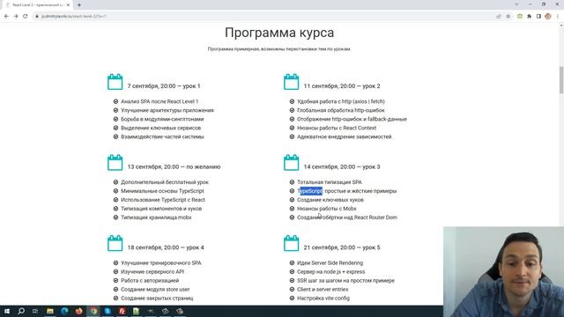Click '7 сентября, 20:00 — урок 1'

(x=164, y=86)
